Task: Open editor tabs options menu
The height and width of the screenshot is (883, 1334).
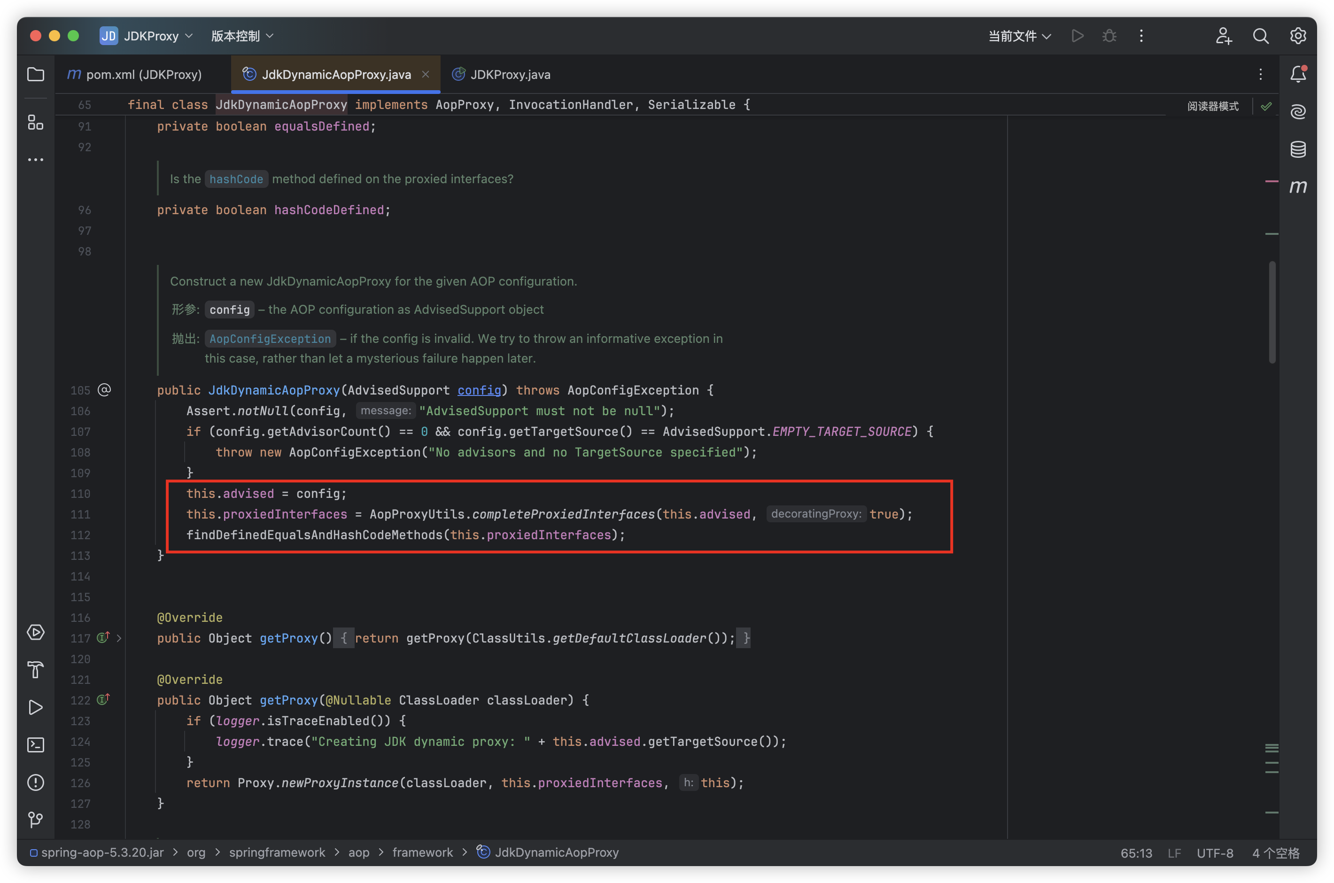Action: (x=1261, y=74)
